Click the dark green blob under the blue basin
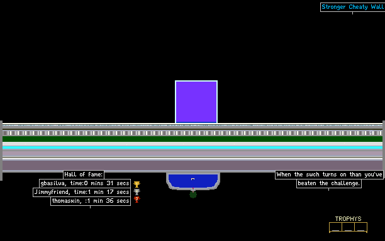Image resolution: width=385 pixels, height=241 pixels. 193,195
